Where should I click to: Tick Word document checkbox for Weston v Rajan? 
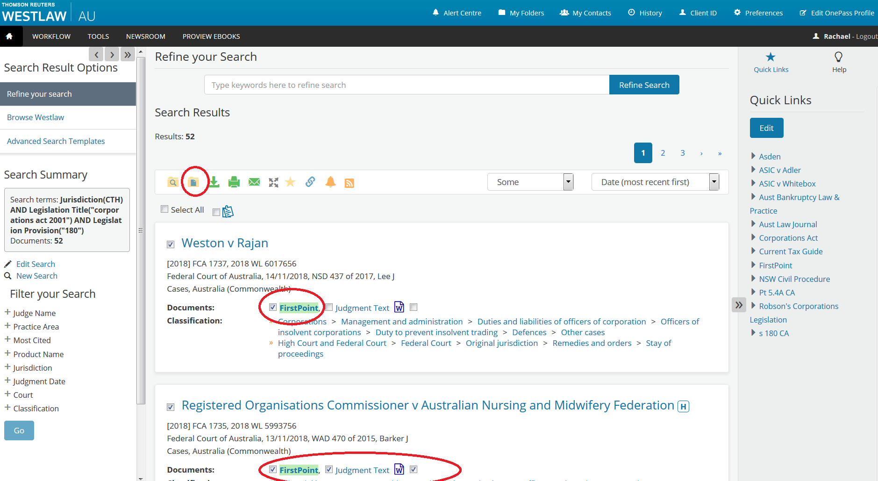[414, 307]
